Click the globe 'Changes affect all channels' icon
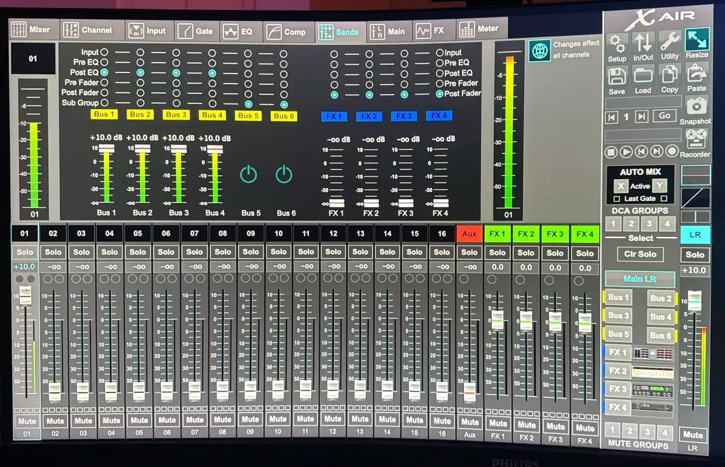Viewport: 725px width, 467px height. tap(540, 50)
